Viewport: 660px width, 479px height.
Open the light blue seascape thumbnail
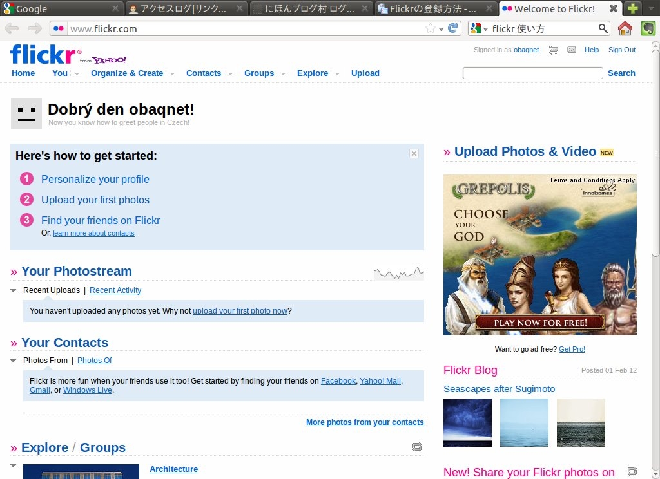(x=524, y=422)
